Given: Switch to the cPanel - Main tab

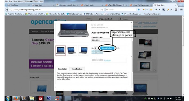Looking at the screenshot, I should click(92, 5).
